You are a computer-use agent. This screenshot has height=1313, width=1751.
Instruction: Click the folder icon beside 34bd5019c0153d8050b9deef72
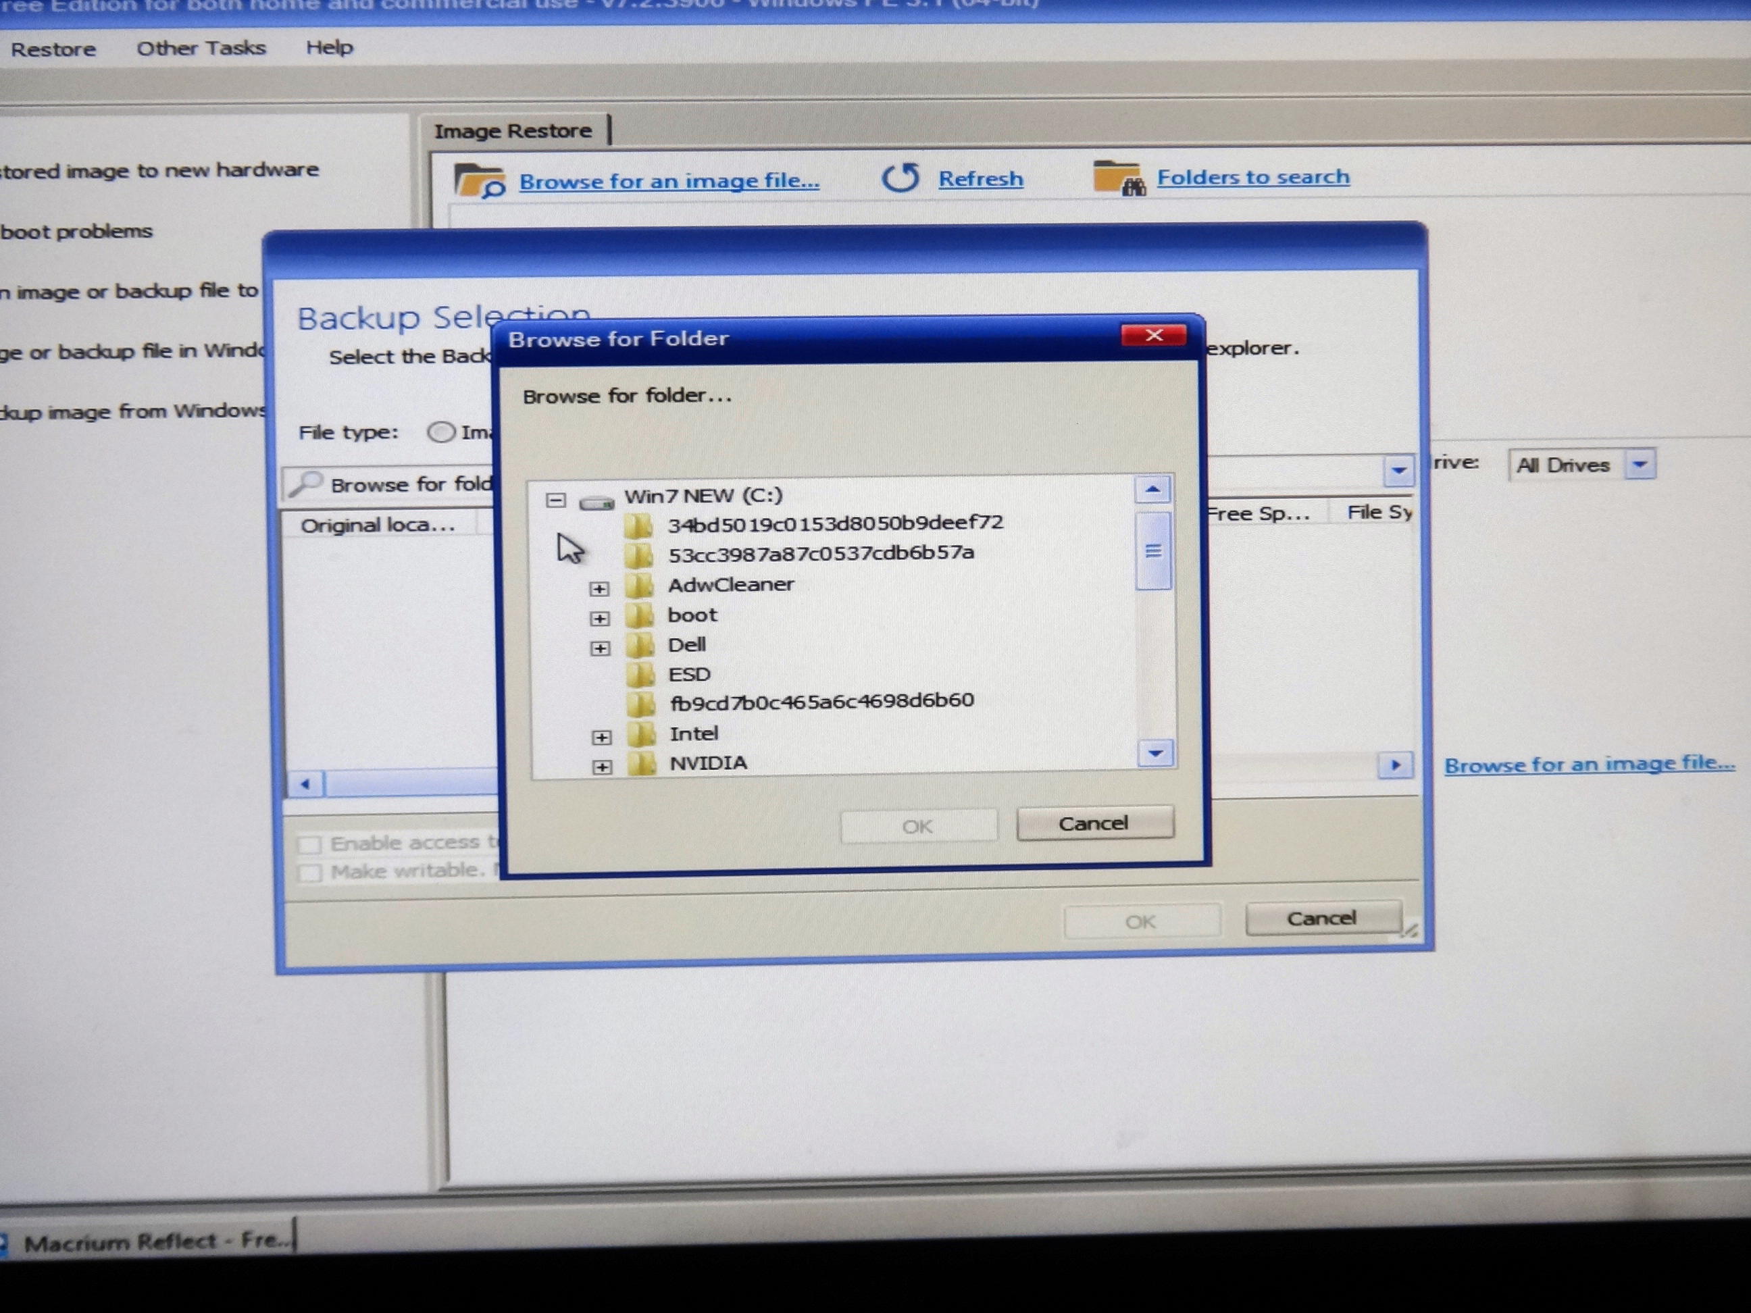(x=638, y=525)
